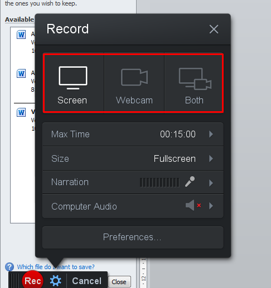Toggle the muted Computer Audio speaker icon
Viewport: 271px width, 288px height.
click(193, 205)
